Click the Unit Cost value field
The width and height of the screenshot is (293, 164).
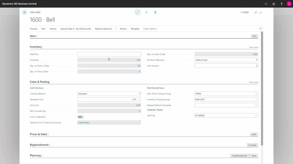coord(109,105)
